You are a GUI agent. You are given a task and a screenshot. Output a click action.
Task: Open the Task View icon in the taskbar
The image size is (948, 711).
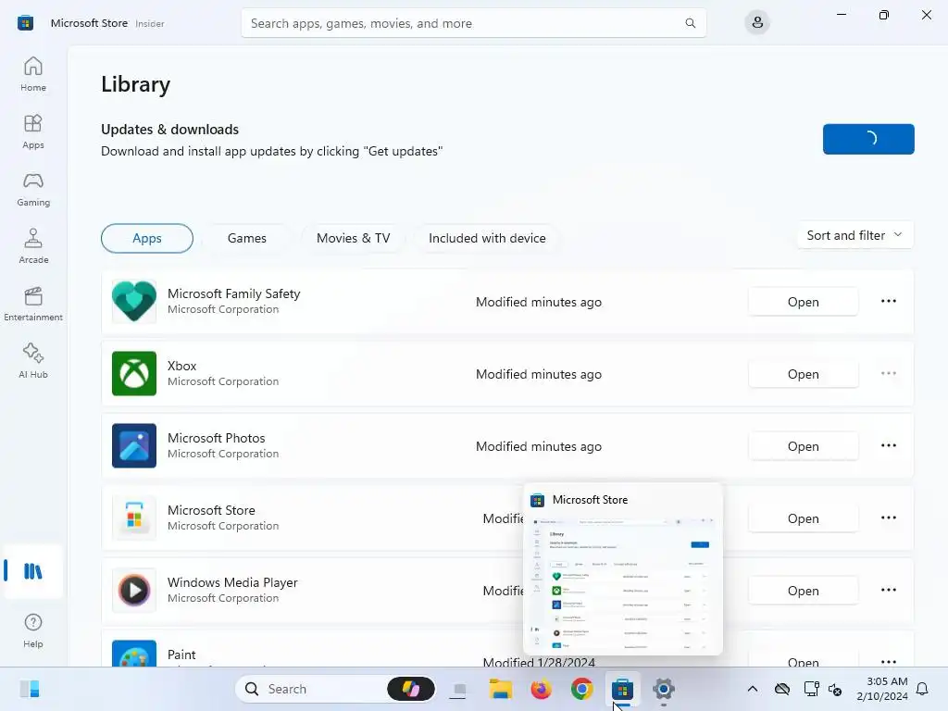click(x=458, y=689)
